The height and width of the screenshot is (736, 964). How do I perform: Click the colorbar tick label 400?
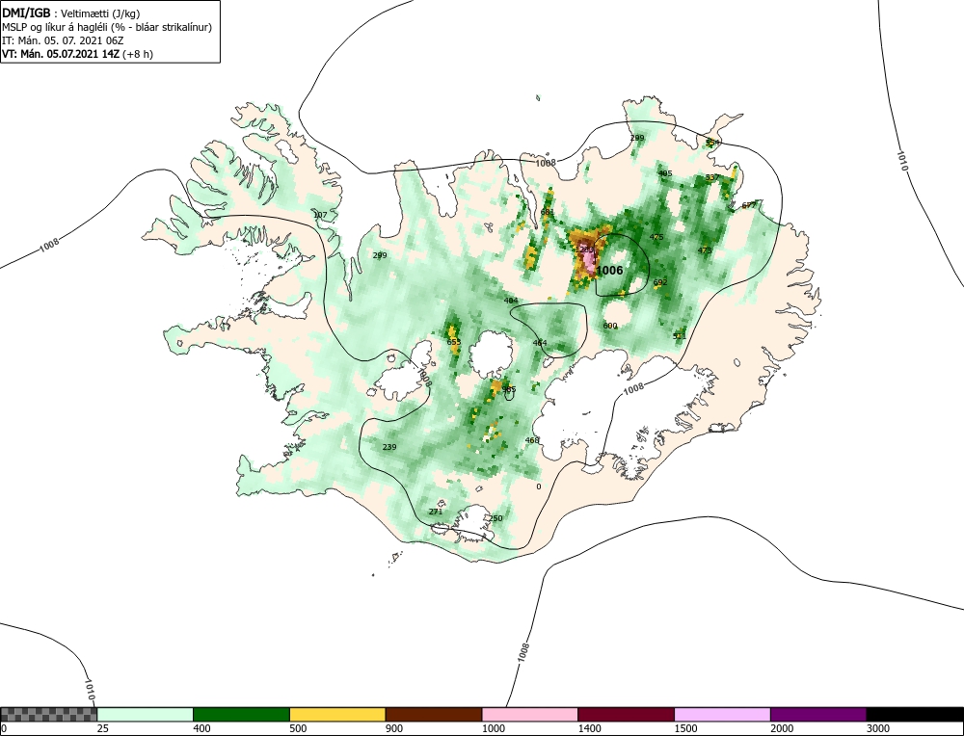pos(201,728)
